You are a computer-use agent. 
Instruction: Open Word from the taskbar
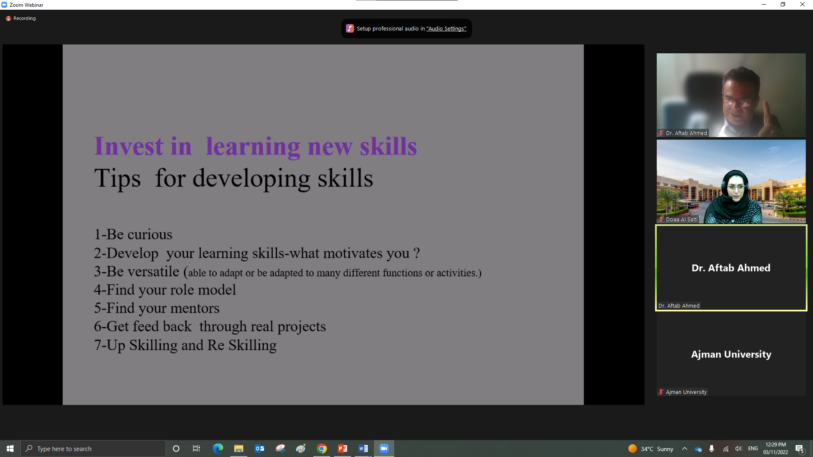363,449
